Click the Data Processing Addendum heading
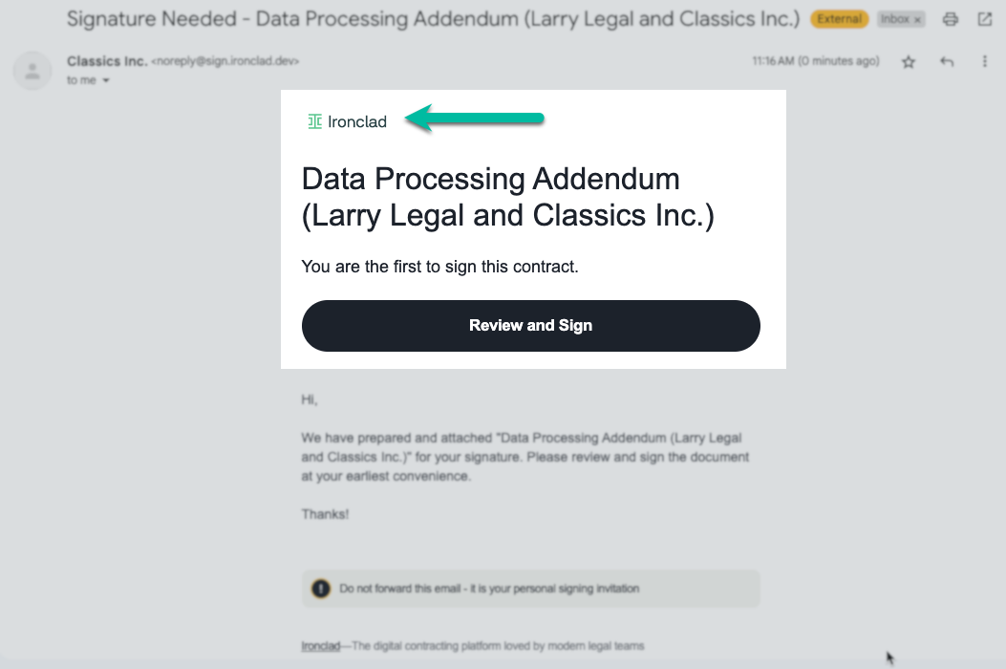This screenshot has width=1006, height=669. (507, 197)
